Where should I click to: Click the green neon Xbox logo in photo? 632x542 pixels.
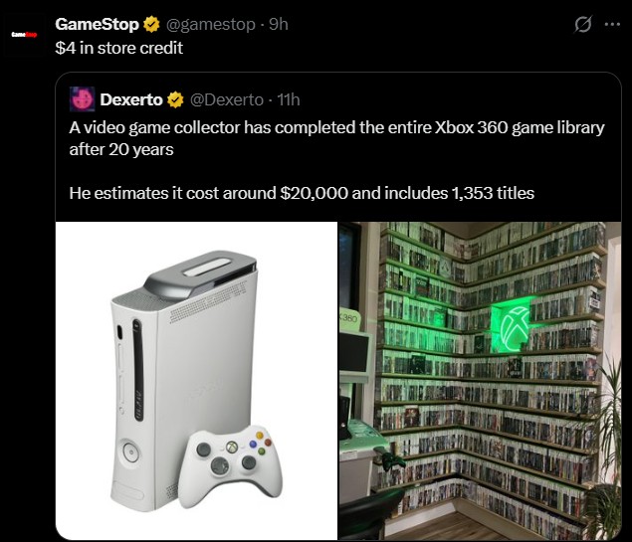[515, 327]
